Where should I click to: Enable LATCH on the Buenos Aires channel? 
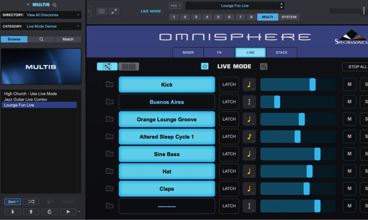(229, 102)
